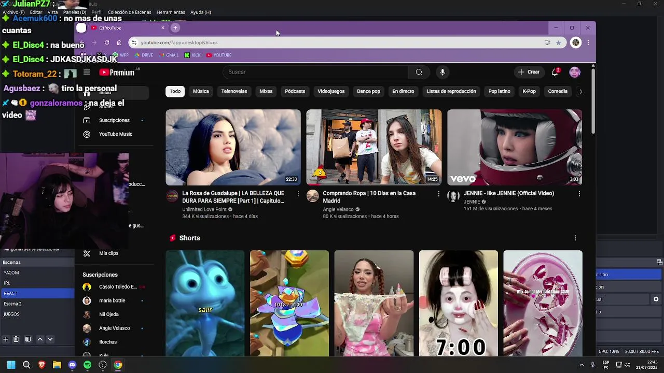Open the Crear dropdown button
Image resolution: width=664 pixels, height=373 pixels.
[529, 72]
